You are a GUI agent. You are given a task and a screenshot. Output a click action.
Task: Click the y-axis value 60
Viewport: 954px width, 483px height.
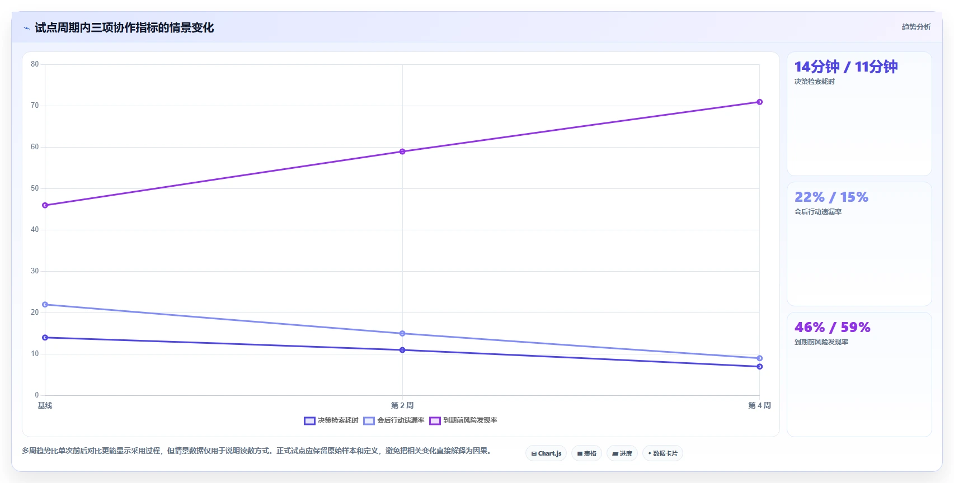coord(35,147)
